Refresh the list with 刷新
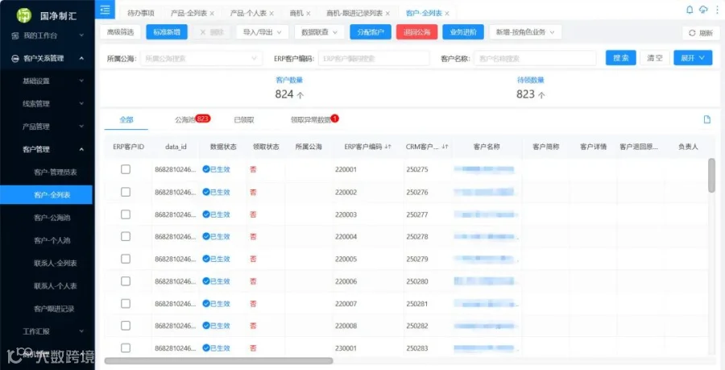The image size is (725, 370). coord(701,33)
